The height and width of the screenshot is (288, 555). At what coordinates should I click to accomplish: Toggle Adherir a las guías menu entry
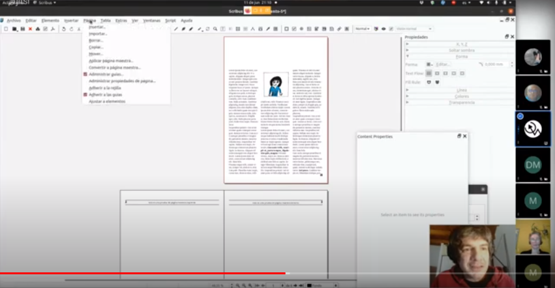point(105,95)
